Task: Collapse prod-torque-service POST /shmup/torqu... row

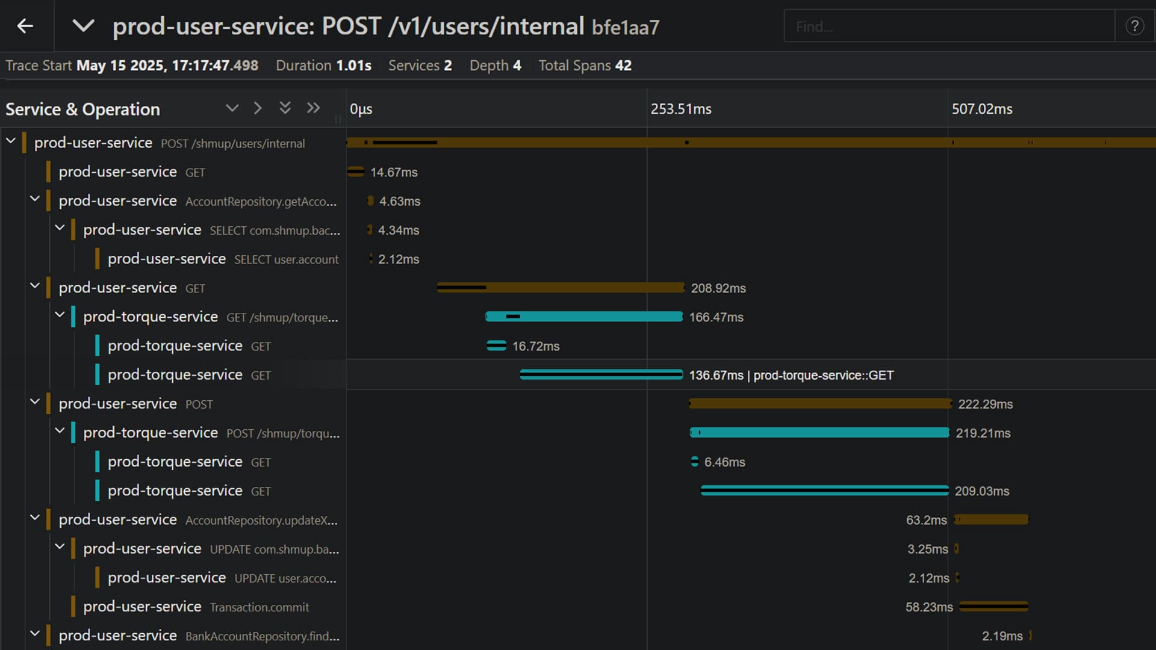Action: pos(60,430)
